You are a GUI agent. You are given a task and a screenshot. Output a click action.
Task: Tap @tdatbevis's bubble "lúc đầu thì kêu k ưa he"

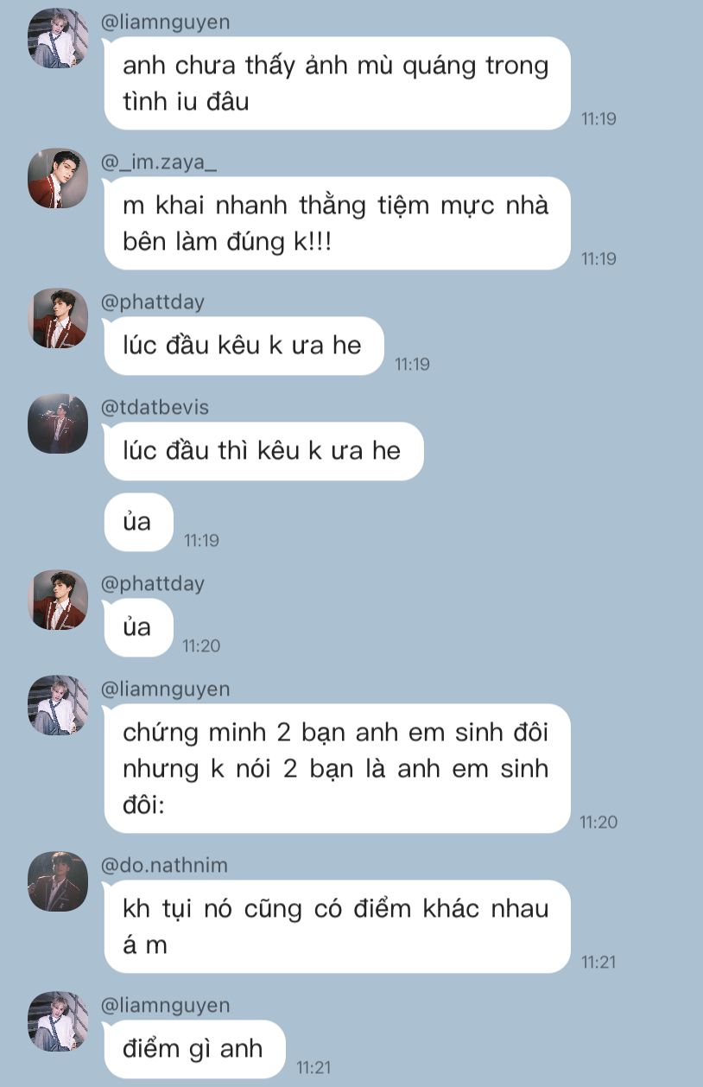[x=263, y=451]
